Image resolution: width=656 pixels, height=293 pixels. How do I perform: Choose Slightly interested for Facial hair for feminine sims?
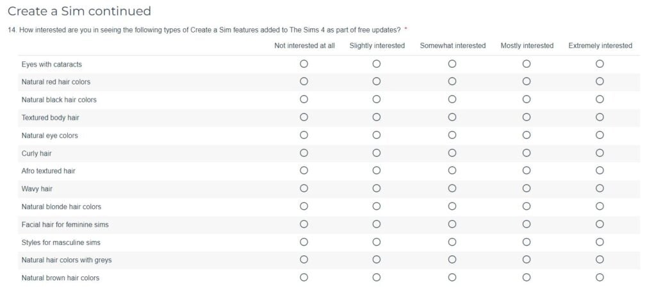377,224
